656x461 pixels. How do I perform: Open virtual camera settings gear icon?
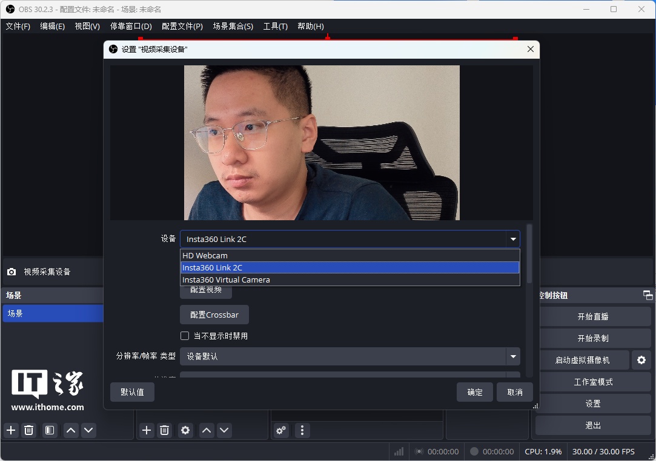coord(641,360)
